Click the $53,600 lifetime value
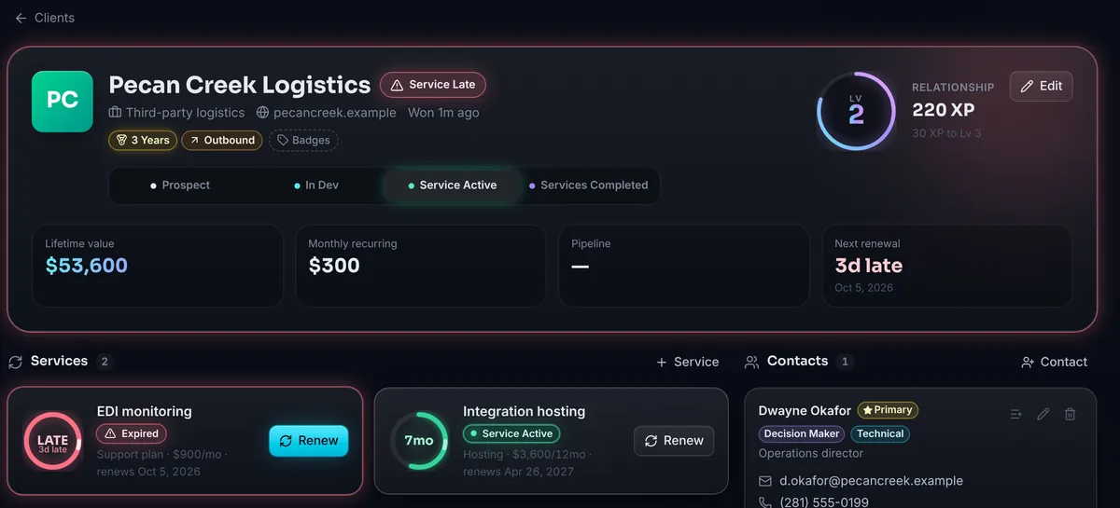This screenshot has height=508, width=1120. 87,266
